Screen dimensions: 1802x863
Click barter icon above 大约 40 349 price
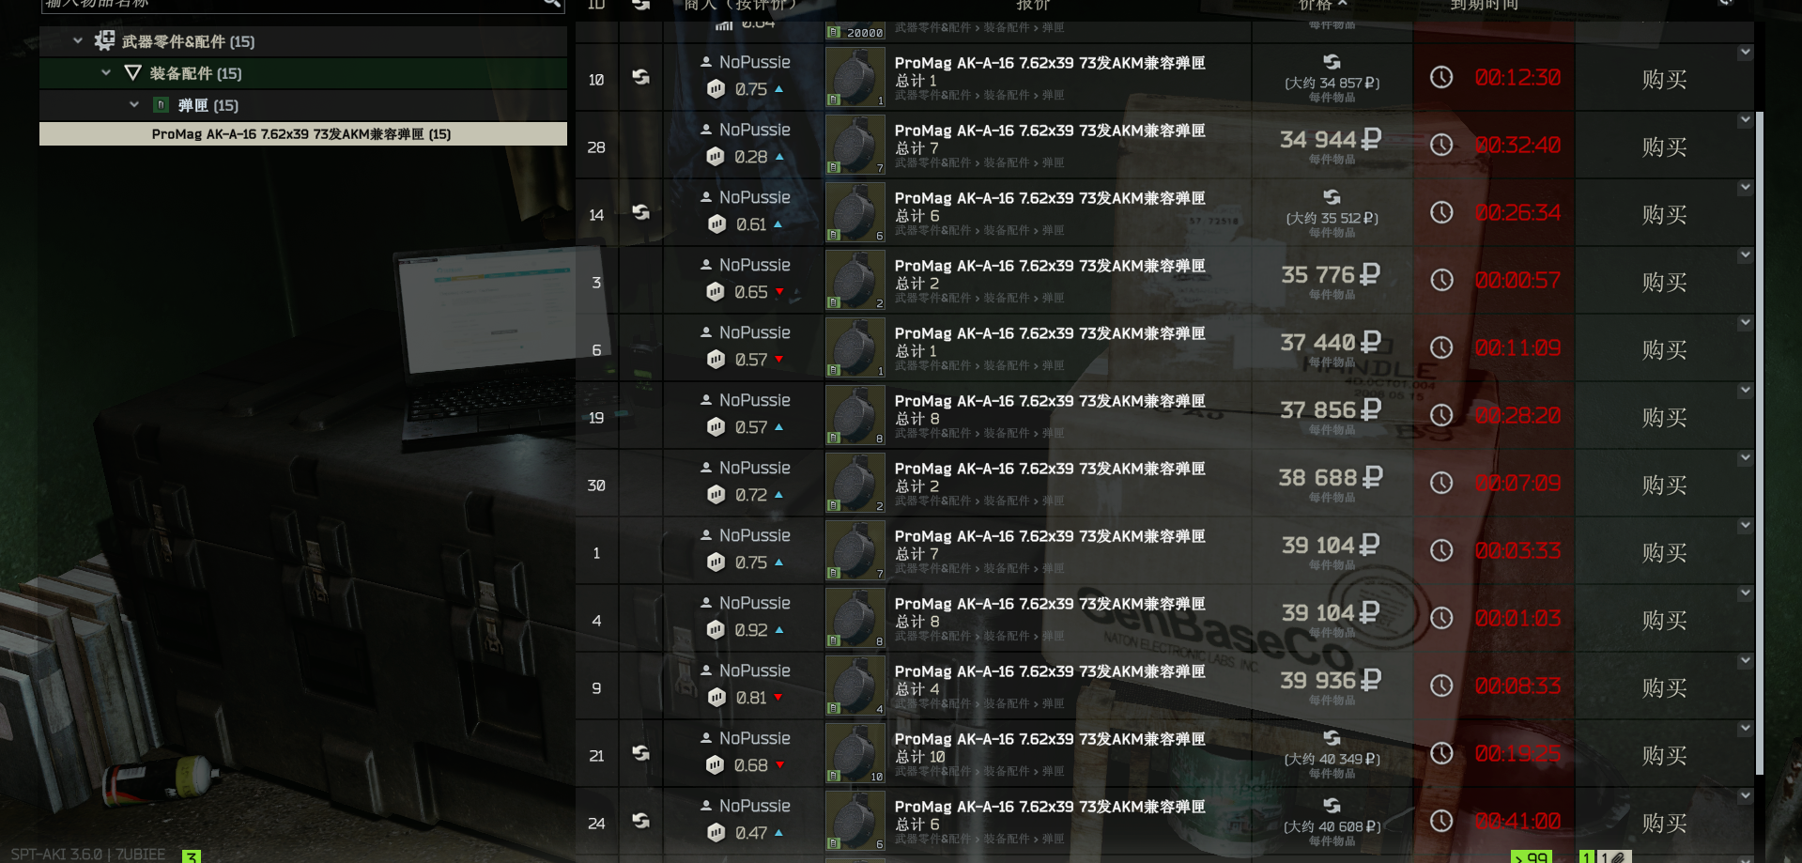[x=1332, y=738]
